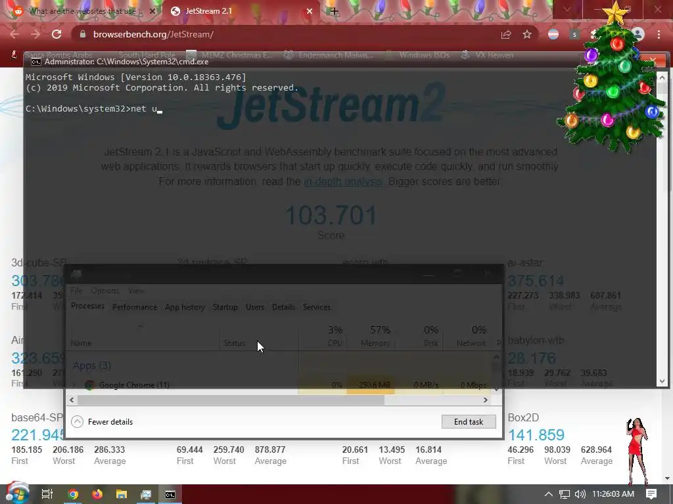Collapse Task Manager with Fewer details
Screen dimensions: 673x504
pyautogui.click(x=102, y=422)
